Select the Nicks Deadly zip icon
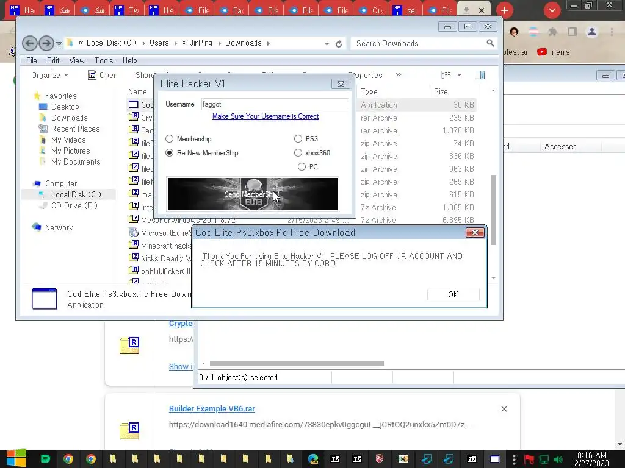 (133, 258)
